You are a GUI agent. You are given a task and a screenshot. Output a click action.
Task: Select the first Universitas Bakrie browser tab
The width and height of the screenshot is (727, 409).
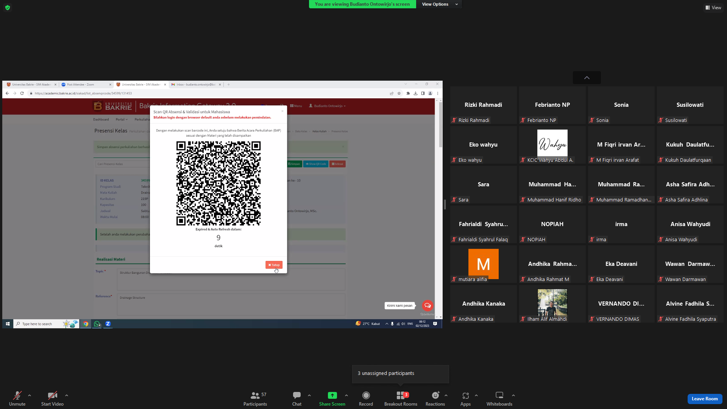coord(31,84)
